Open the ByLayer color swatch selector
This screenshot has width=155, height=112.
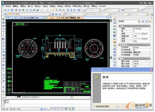tap(75, 14)
